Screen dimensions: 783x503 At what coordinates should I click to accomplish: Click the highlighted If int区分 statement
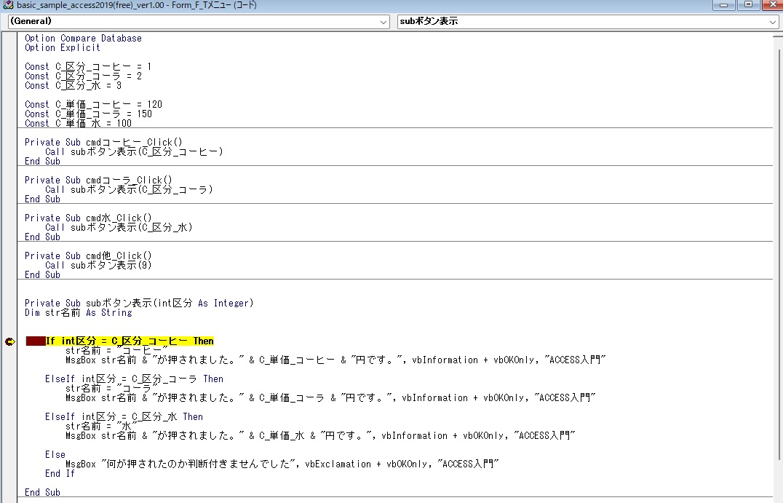click(x=130, y=341)
